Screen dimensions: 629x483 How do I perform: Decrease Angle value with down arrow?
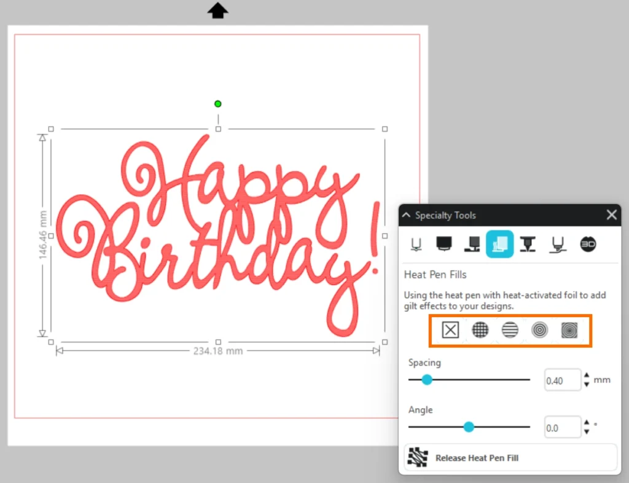(x=587, y=431)
